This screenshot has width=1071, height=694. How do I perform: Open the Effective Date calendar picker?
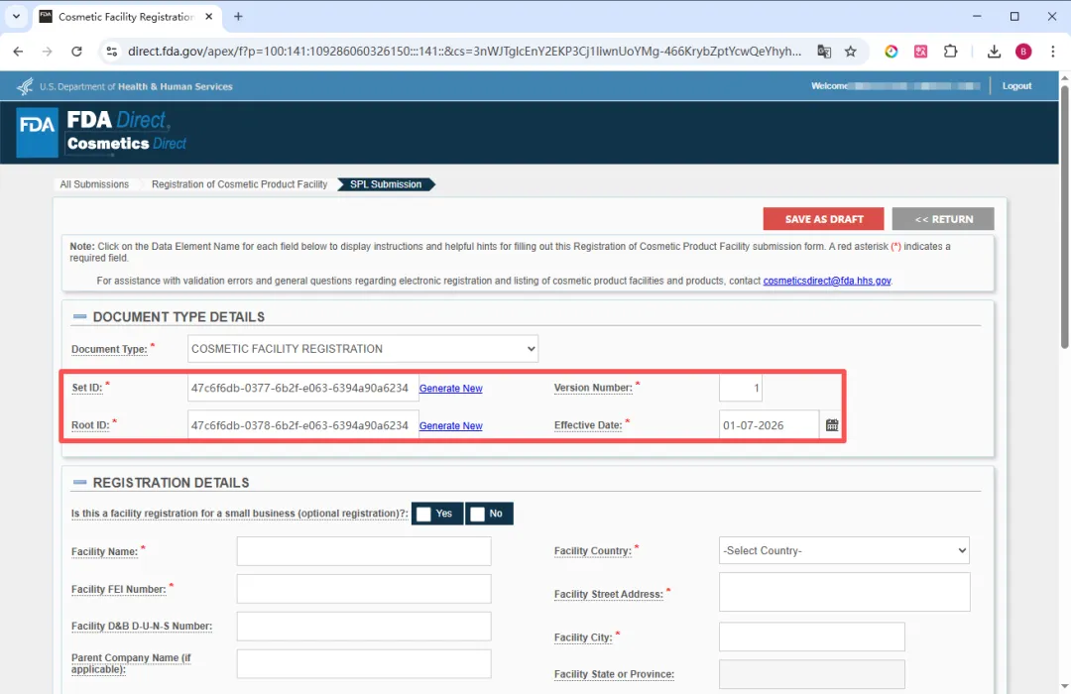(x=832, y=425)
